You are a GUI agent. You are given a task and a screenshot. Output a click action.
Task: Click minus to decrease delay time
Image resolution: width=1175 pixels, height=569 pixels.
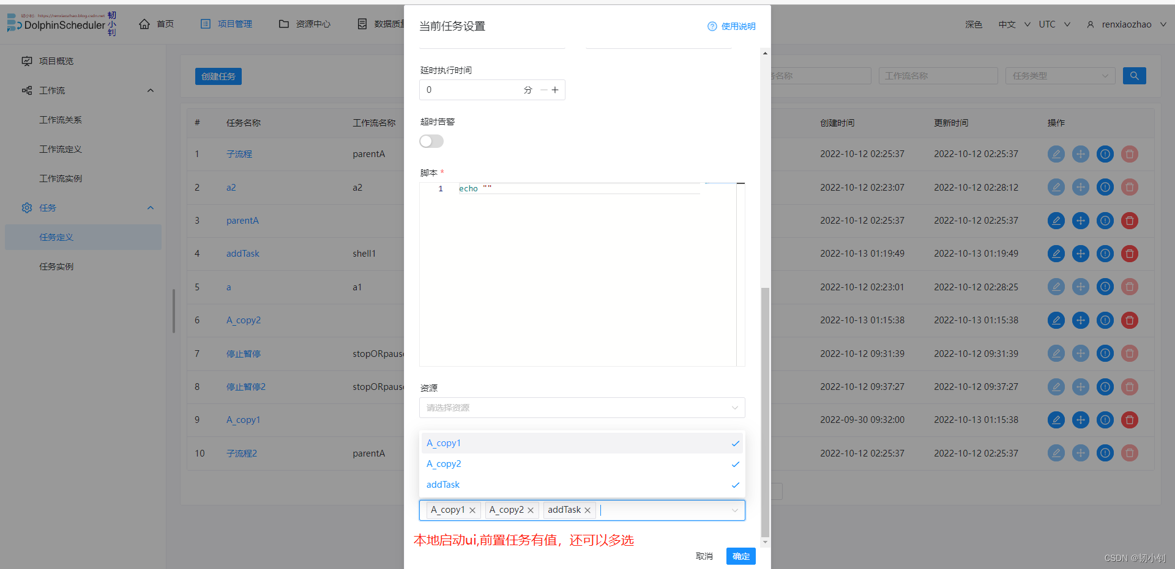[543, 90]
